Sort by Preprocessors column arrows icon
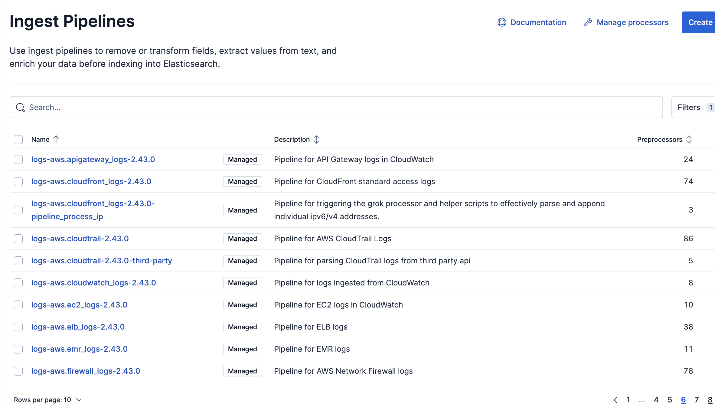The width and height of the screenshot is (715, 410). point(689,139)
